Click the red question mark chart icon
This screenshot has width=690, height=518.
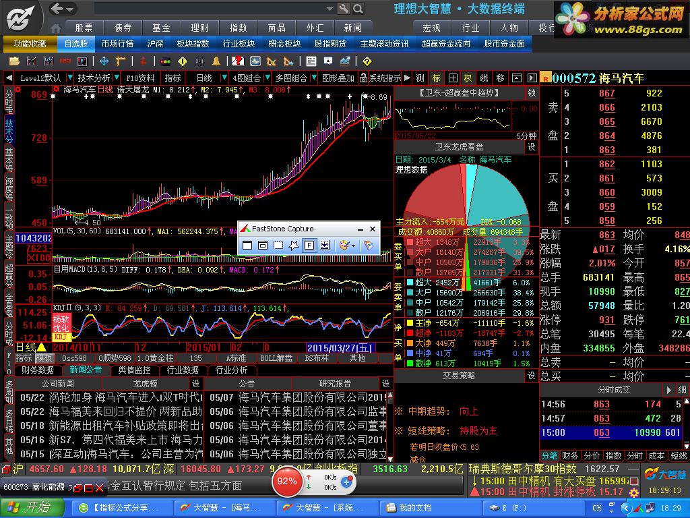tap(238, 61)
